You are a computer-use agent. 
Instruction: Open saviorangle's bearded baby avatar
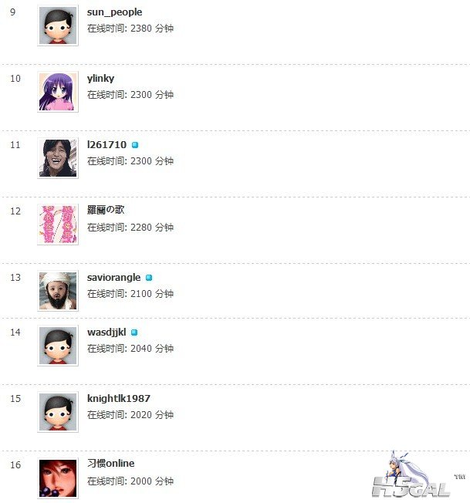tap(58, 291)
